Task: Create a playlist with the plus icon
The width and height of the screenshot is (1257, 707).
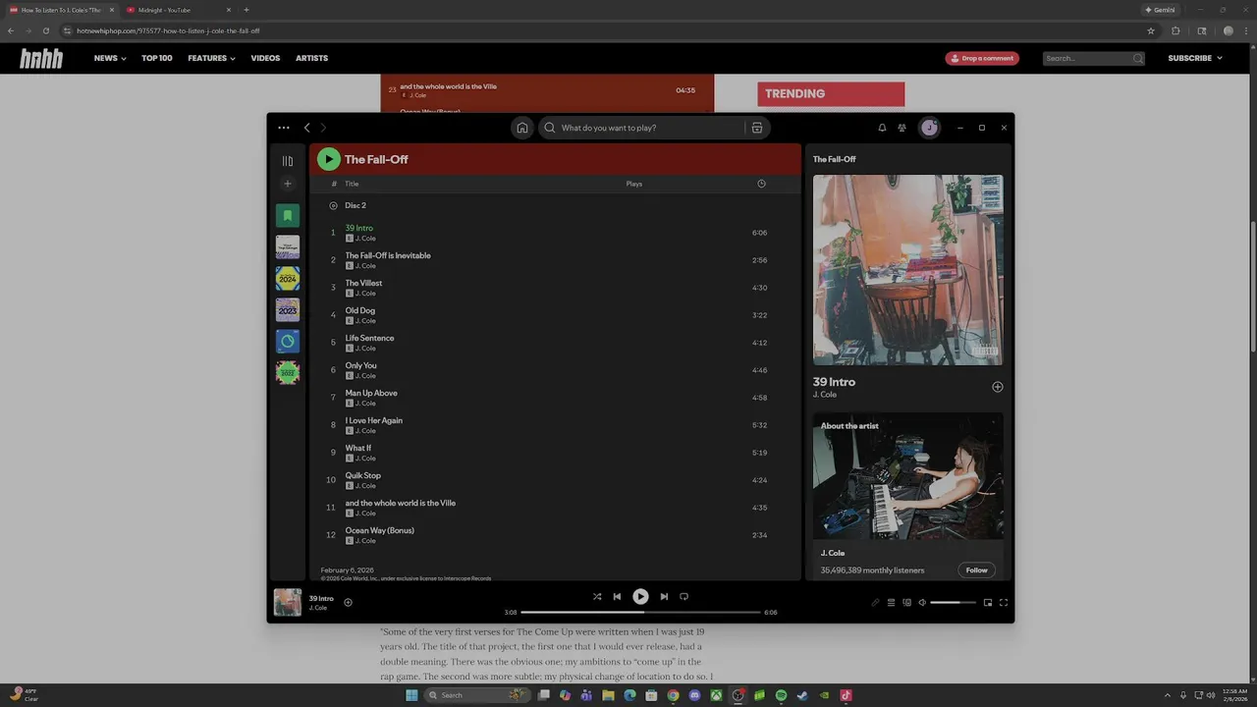Action: [288, 184]
